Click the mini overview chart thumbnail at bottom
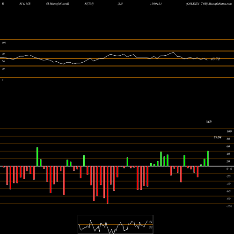 tap(116, 224)
